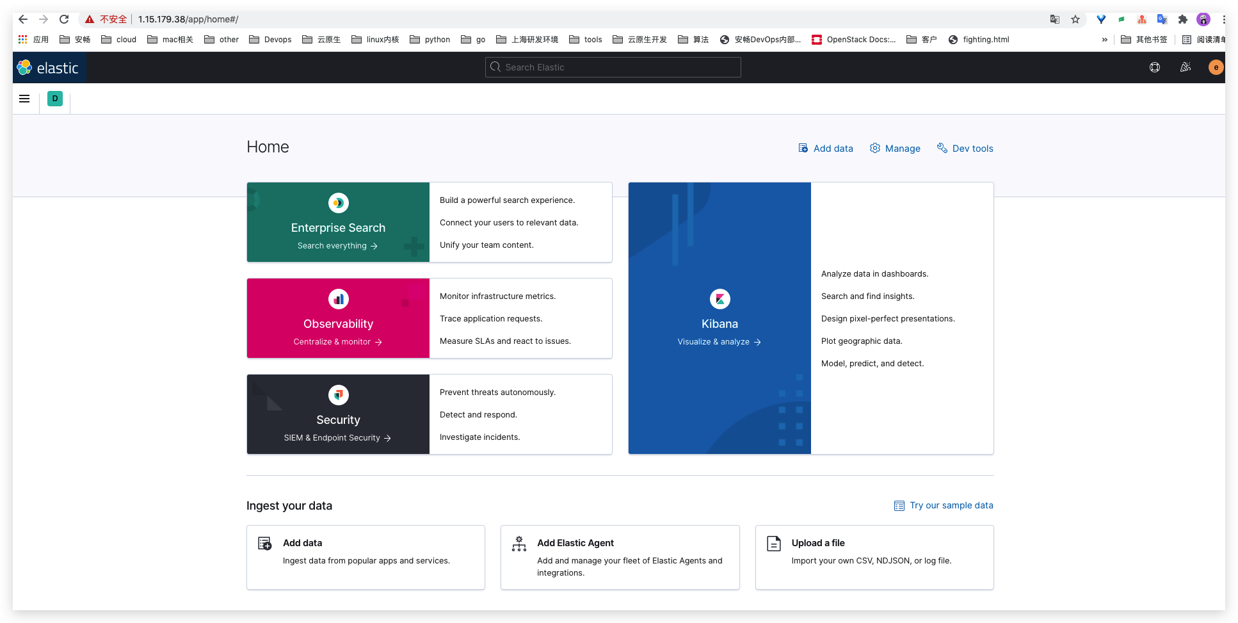Reload the page in browser
Image resolution: width=1238 pixels, height=623 pixels.
(64, 19)
